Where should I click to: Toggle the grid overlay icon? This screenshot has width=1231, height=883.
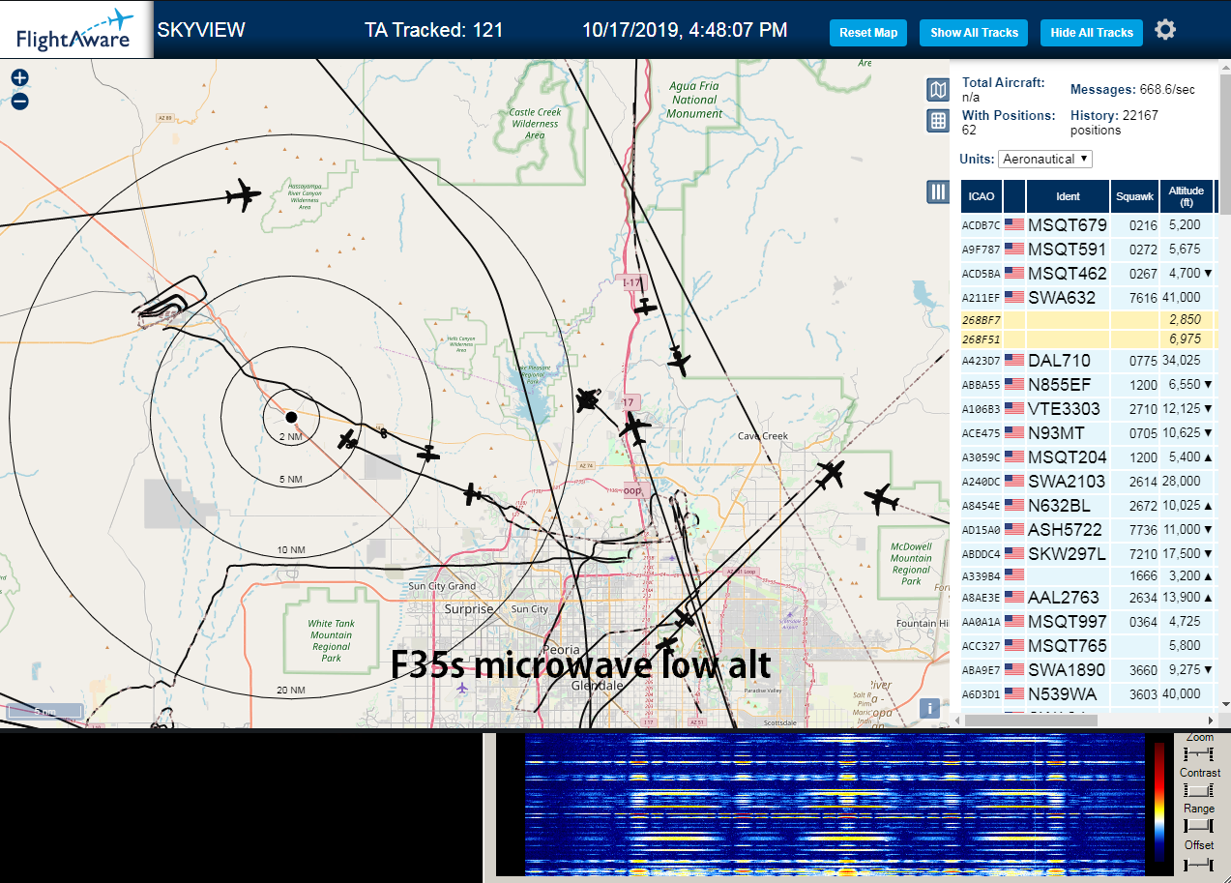click(x=938, y=121)
